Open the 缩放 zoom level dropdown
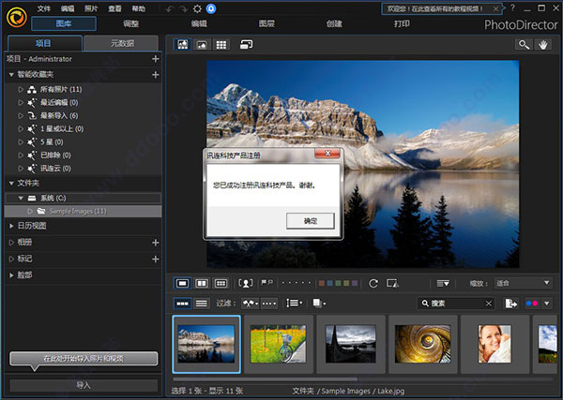This screenshot has height=400, width=563. [x=524, y=283]
